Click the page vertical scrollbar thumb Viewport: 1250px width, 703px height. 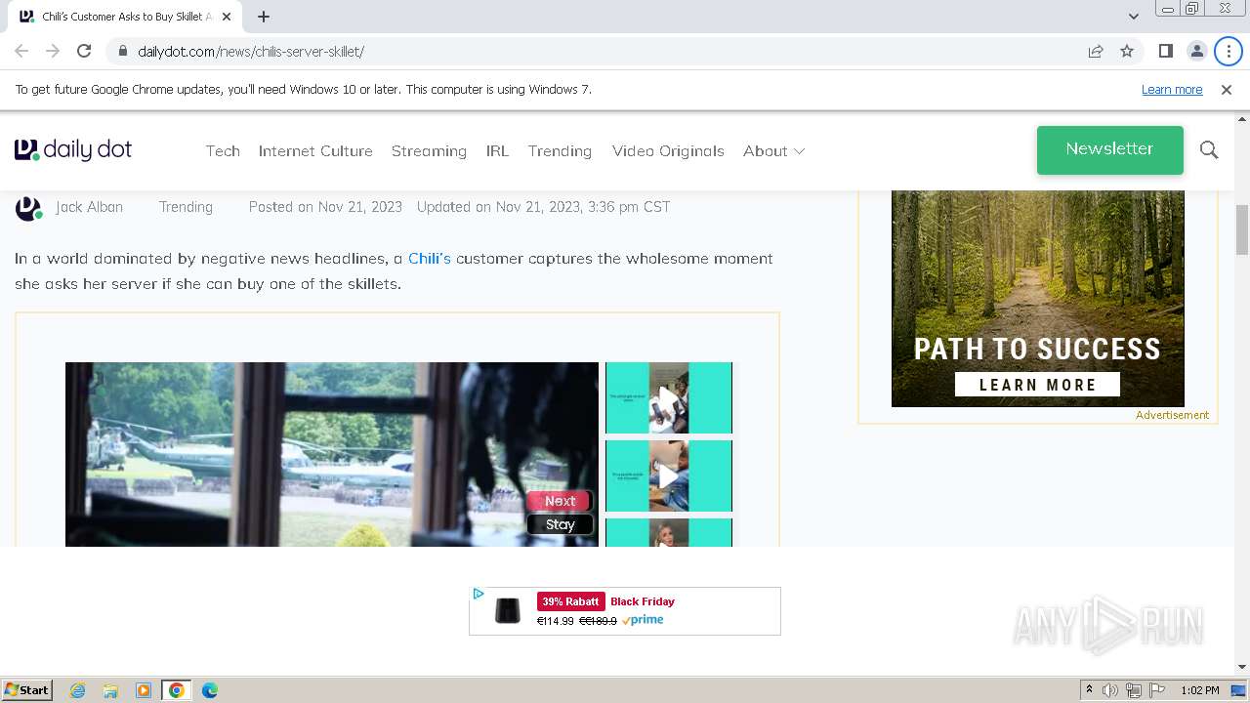tap(1242, 229)
